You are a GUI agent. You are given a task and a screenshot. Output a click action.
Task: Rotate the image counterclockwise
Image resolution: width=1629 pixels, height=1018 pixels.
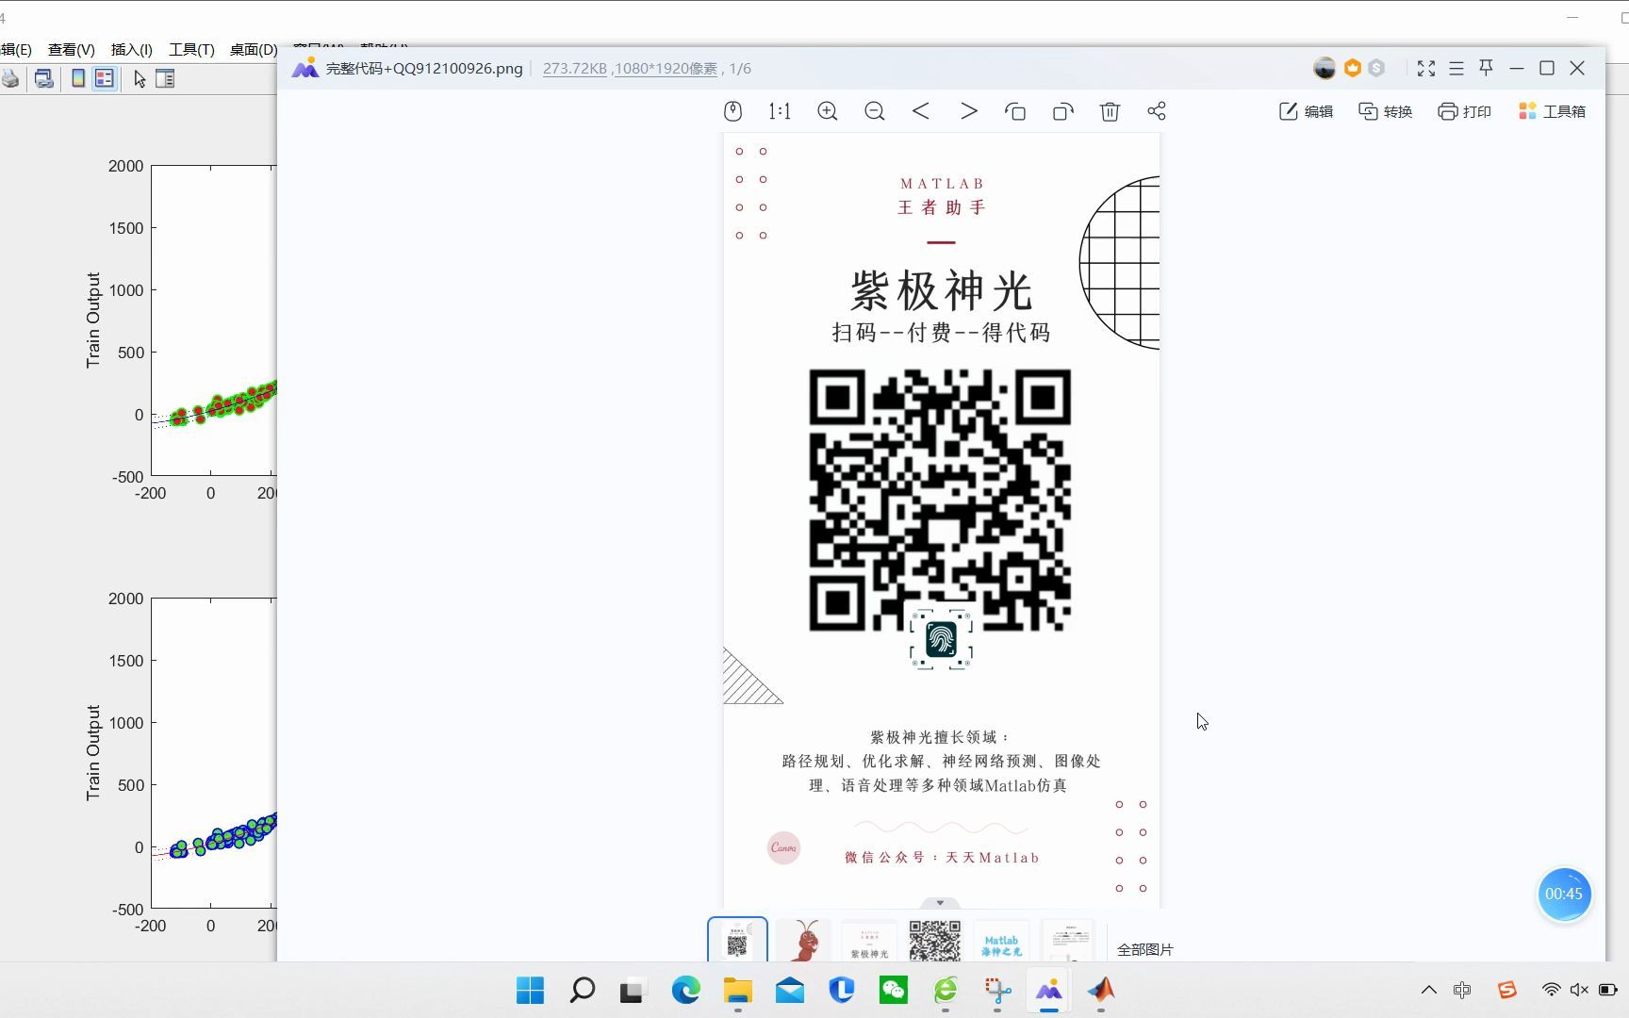[x=1015, y=110]
